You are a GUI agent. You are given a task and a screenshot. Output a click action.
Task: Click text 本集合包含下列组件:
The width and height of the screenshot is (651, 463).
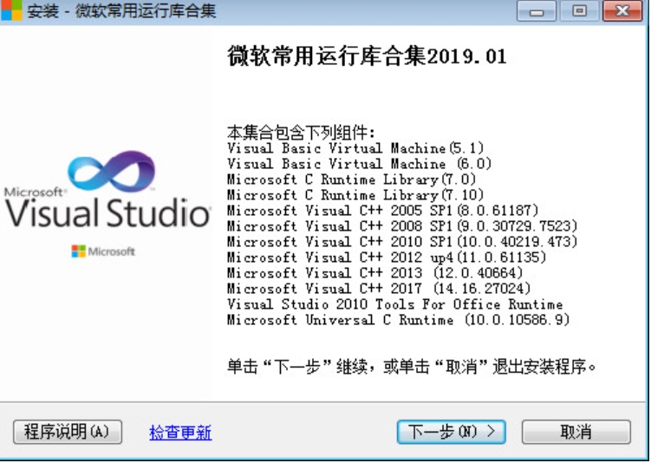click(x=302, y=133)
